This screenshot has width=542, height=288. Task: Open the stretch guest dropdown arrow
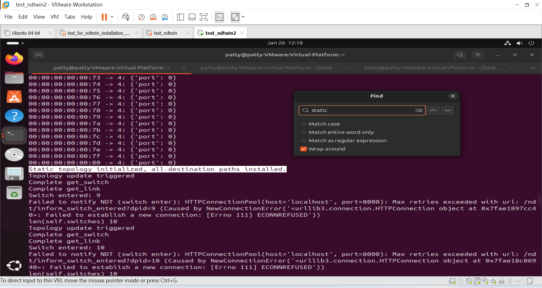coord(243,17)
